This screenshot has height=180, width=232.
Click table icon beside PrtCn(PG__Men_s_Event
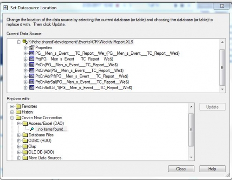click(32, 64)
